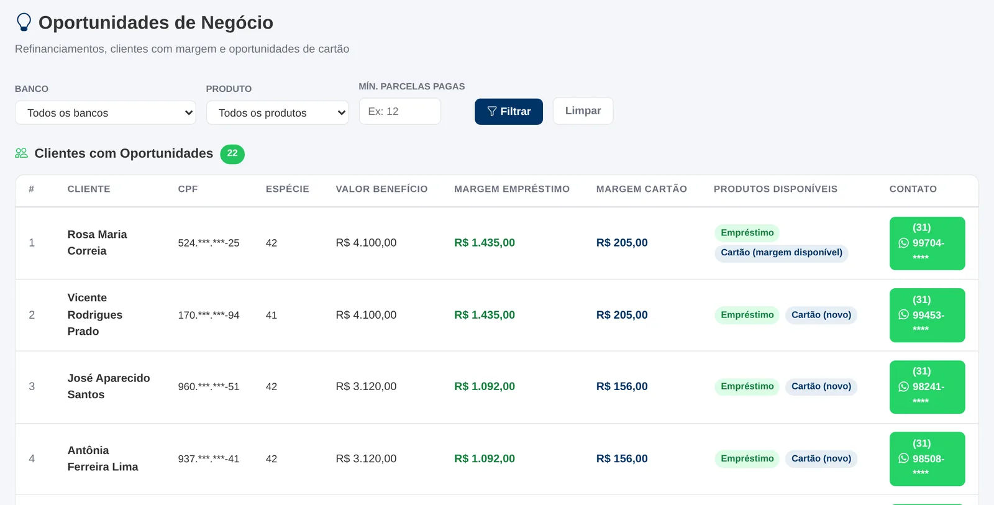
Task: Click WhatsApp icon in José Aparecido Santos' contact
Action: pos(904,386)
